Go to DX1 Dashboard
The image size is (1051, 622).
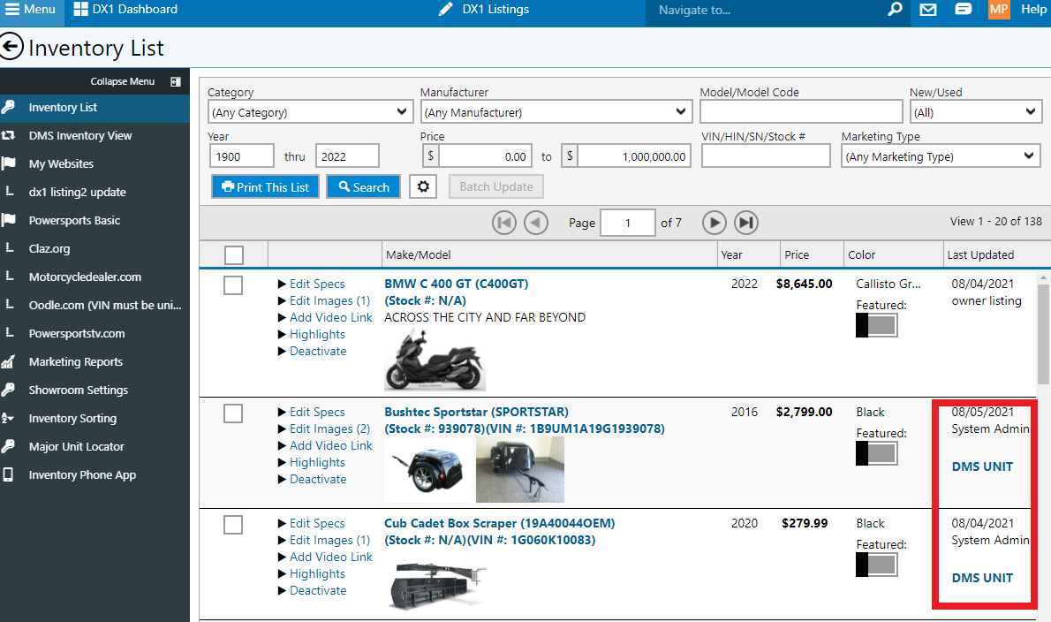[x=125, y=10]
